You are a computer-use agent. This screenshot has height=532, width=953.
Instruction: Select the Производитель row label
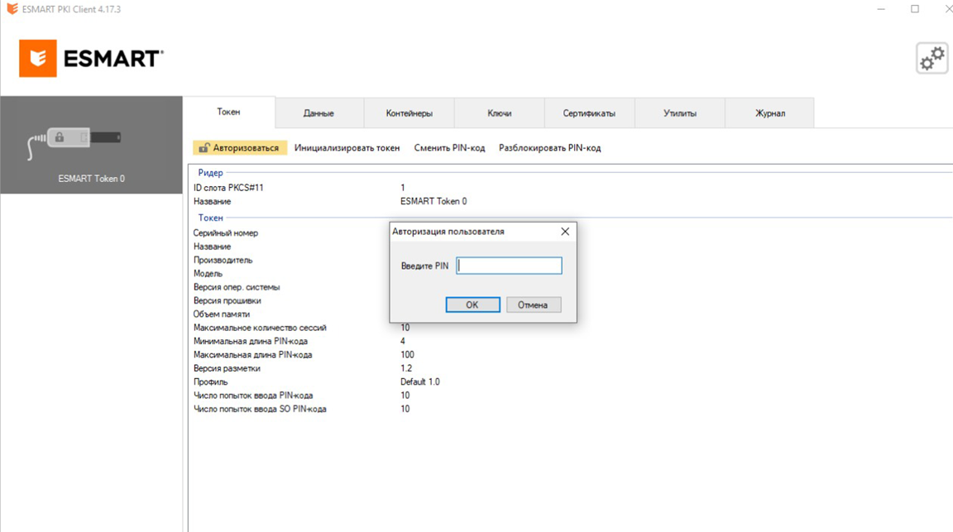(223, 261)
